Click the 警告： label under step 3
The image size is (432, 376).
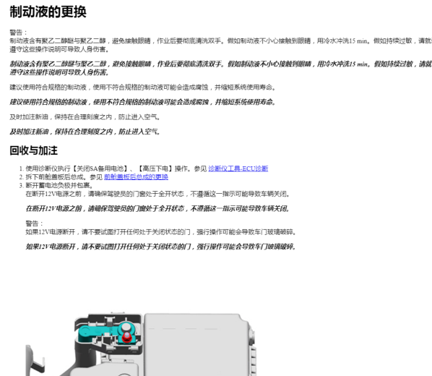pos(35,223)
